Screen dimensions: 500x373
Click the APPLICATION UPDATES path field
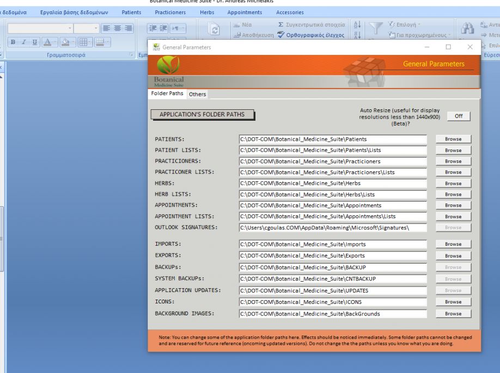pos(333,290)
